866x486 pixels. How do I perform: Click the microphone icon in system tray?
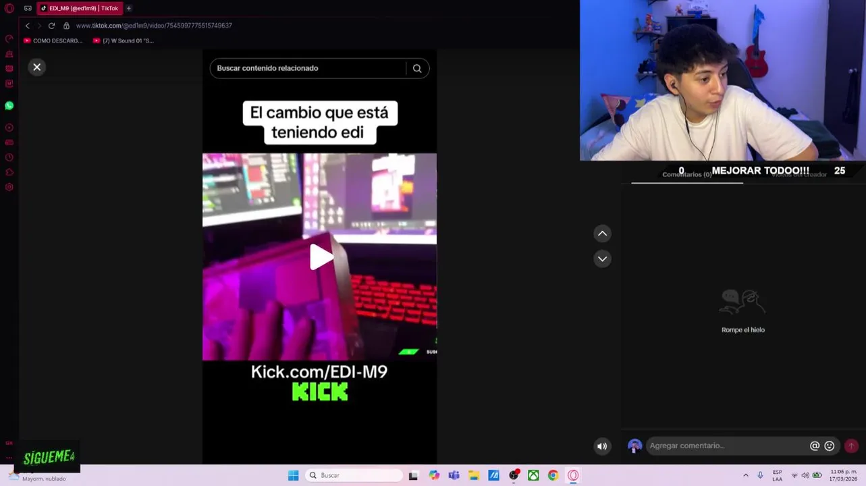coord(760,475)
